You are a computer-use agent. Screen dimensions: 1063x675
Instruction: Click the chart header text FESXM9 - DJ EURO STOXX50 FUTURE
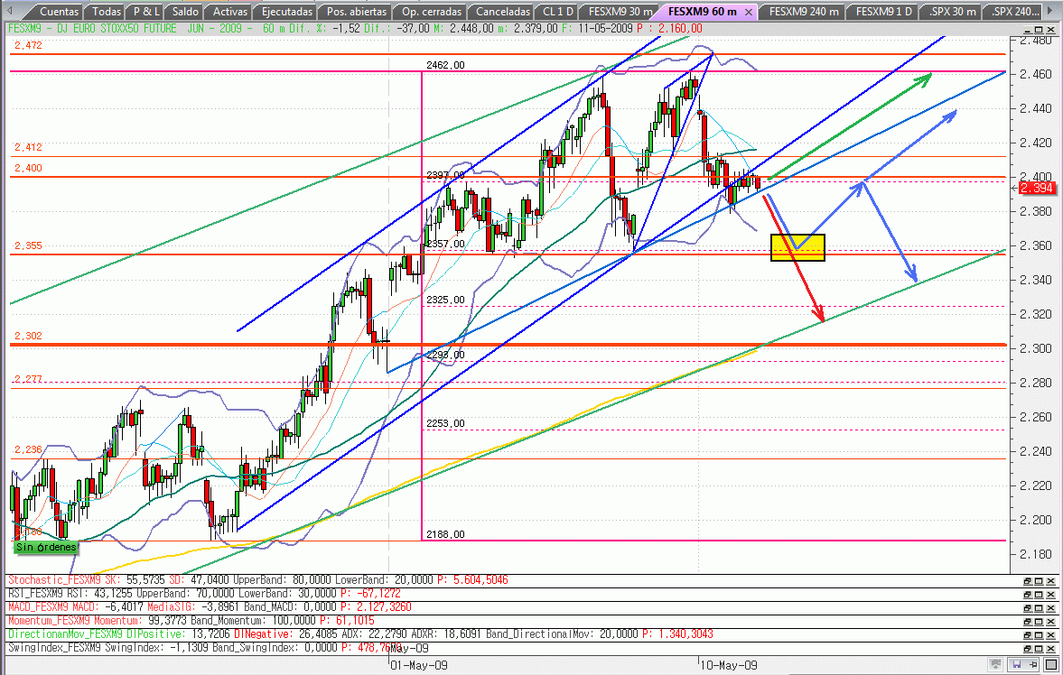[x=92, y=29]
